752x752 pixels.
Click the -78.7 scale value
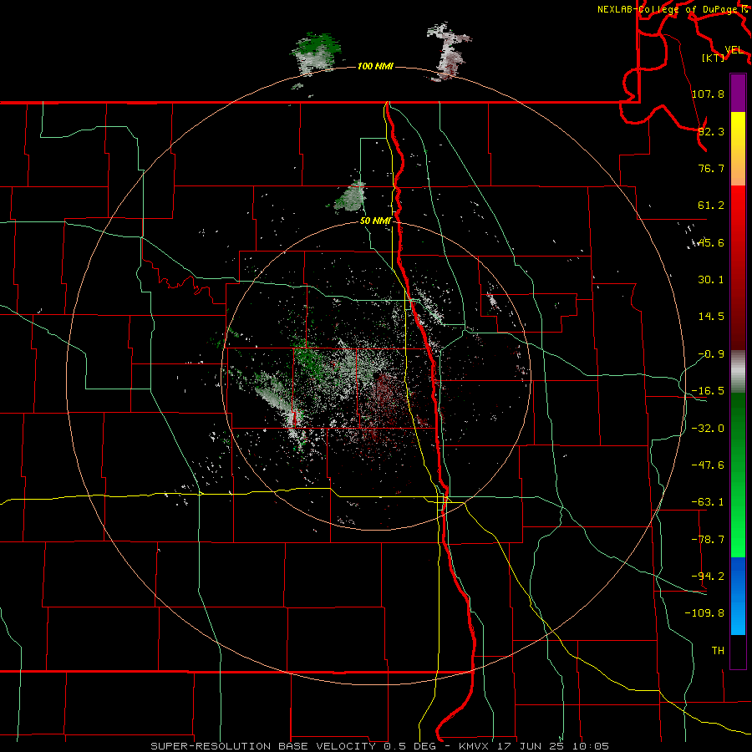click(708, 540)
